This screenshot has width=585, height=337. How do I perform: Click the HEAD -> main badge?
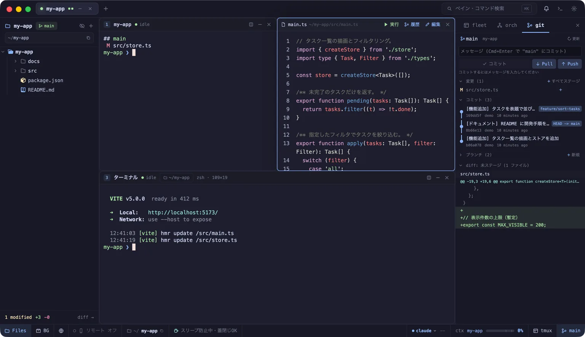(x=566, y=124)
